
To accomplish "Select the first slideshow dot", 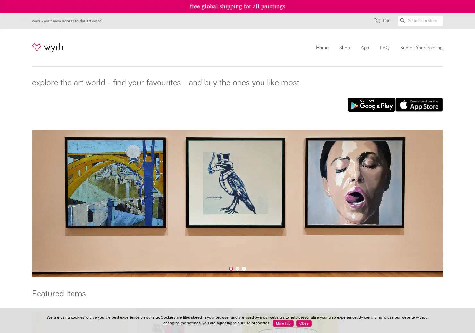I will (231, 269).
